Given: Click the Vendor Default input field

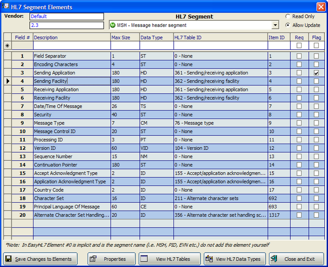Looking at the screenshot, I should pyautogui.click(x=67, y=17).
